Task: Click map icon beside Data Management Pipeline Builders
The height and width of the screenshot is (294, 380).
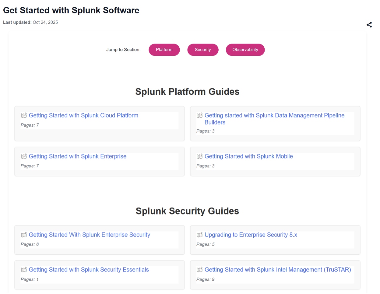Action: pos(199,115)
